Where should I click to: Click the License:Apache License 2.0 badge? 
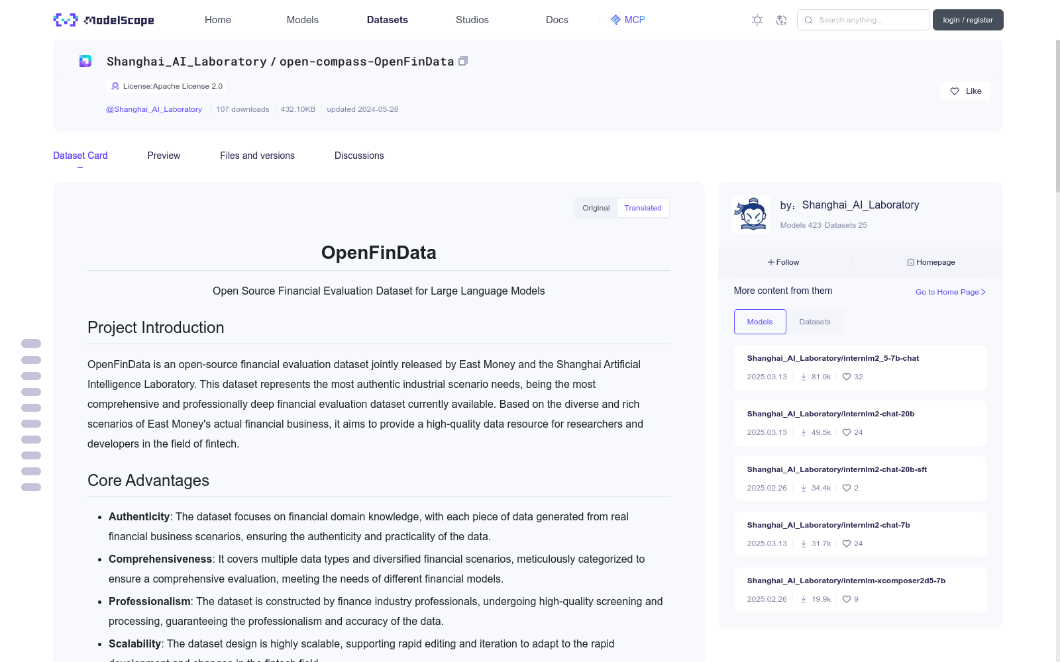point(166,86)
